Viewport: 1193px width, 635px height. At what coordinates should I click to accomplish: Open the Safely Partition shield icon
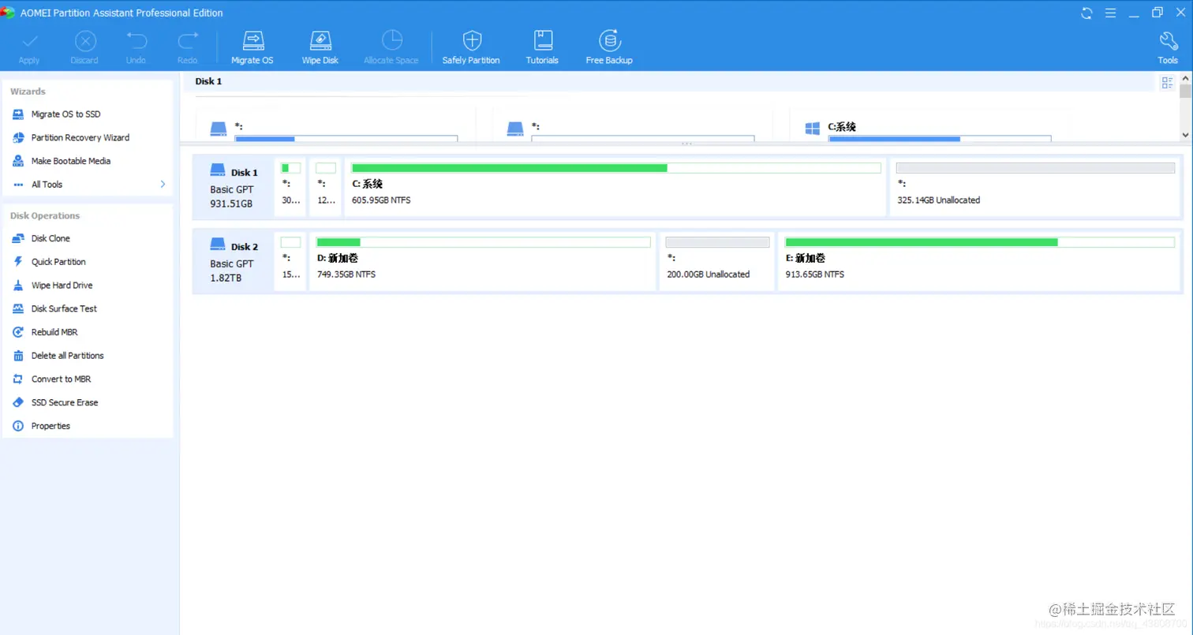[472, 40]
